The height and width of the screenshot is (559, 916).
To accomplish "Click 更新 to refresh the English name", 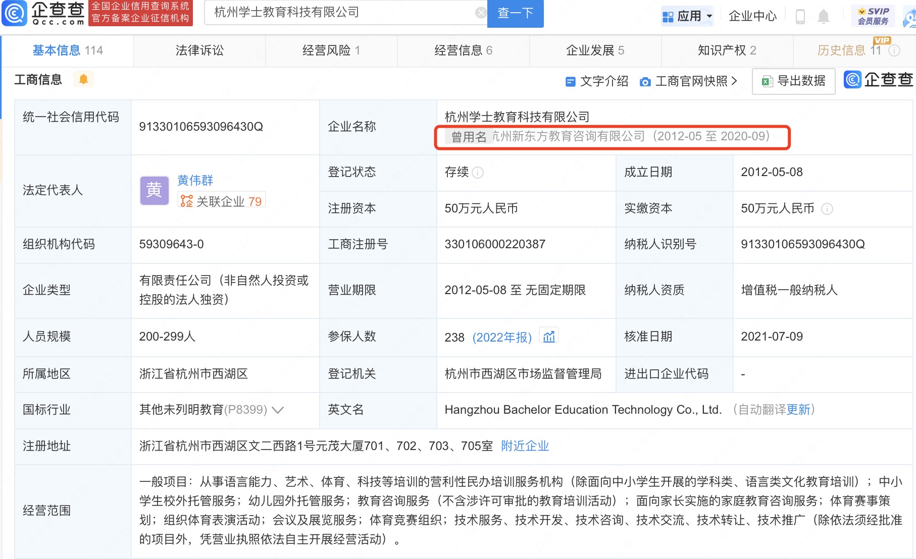I will click(798, 410).
